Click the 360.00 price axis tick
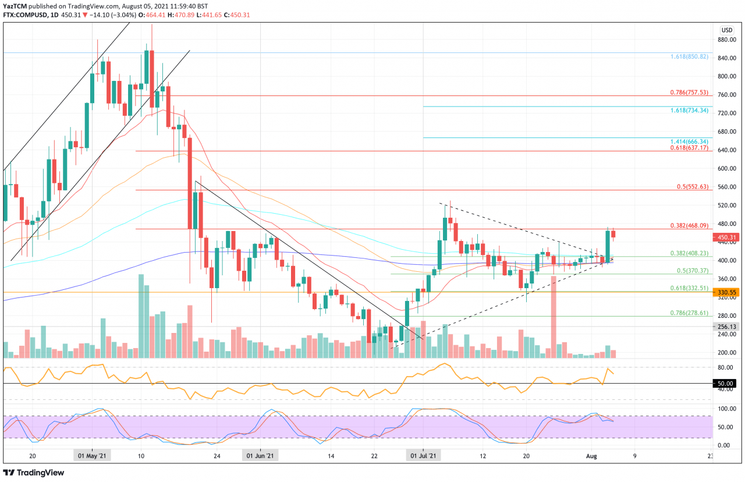745x482 pixels. pyautogui.click(x=728, y=279)
